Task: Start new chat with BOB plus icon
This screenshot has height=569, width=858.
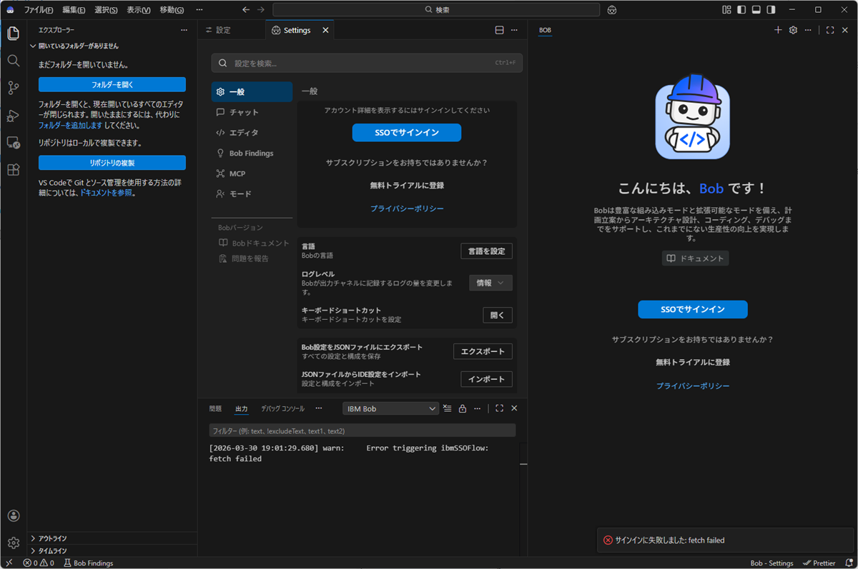Action: [x=778, y=30]
